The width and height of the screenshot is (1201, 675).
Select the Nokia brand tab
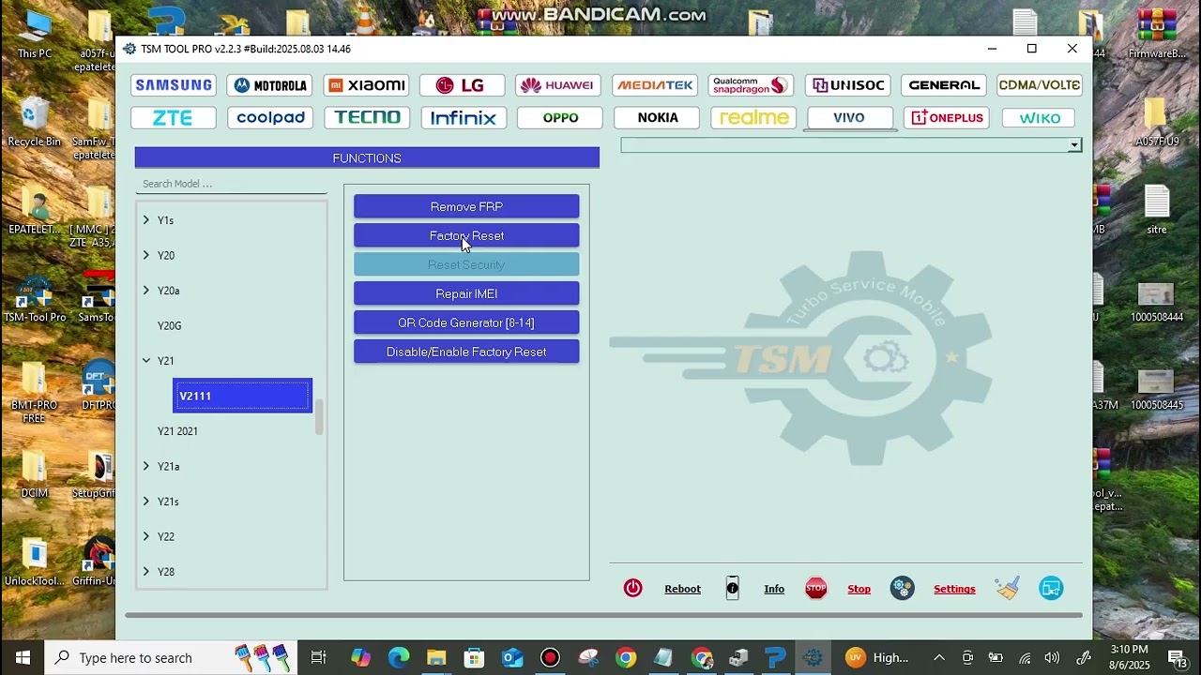(657, 118)
